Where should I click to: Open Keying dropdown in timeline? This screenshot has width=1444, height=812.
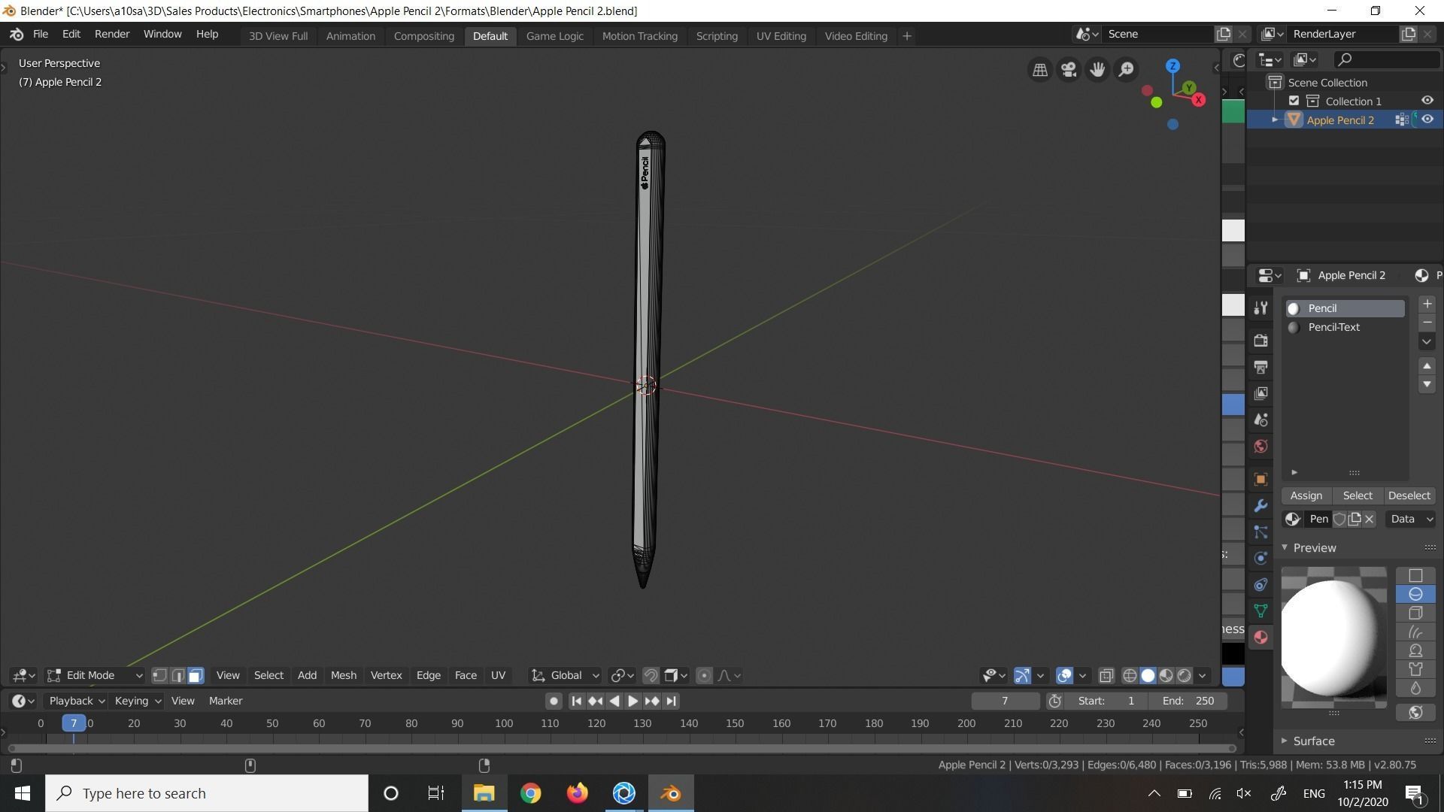[138, 701]
